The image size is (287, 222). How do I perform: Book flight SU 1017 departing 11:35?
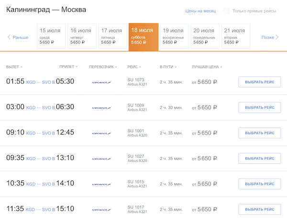(x=259, y=209)
